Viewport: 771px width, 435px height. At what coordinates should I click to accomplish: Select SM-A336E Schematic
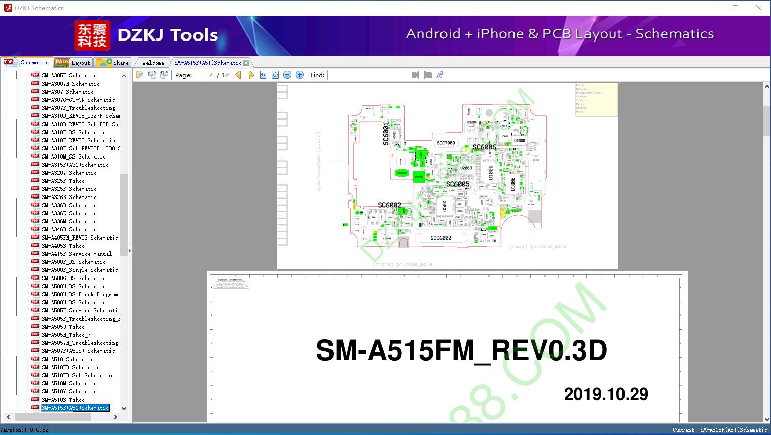[69, 213]
